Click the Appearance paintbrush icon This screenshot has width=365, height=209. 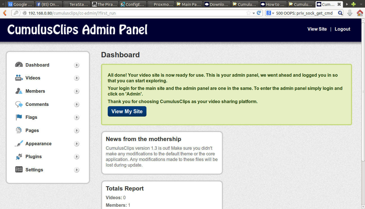(x=19, y=144)
